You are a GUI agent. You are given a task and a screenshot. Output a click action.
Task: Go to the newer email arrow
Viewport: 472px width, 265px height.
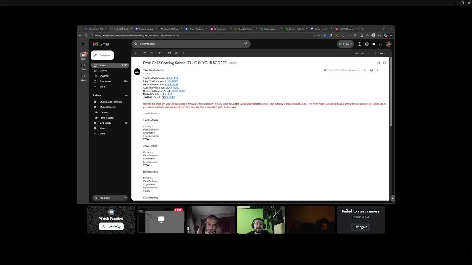369,53
